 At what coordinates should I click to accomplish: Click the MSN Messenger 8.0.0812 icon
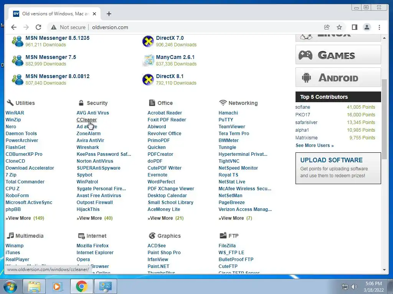[x=18, y=80]
